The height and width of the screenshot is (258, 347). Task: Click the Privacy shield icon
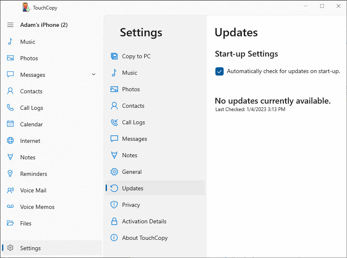pyautogui.click(x=114, y=205)
